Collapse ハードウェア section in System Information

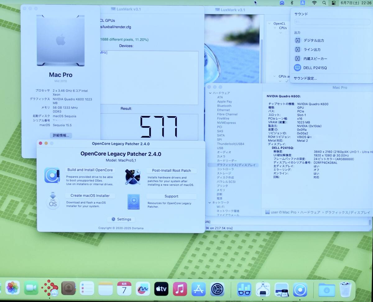coord(210,93)
